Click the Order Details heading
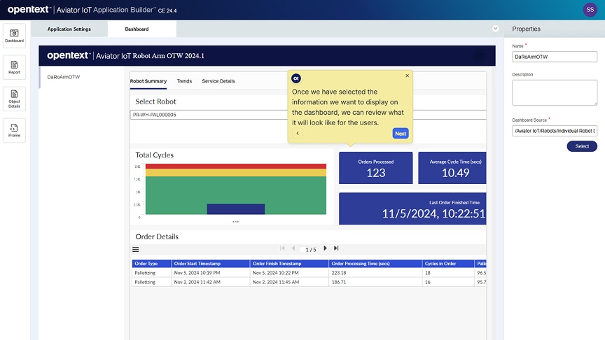 click(x=157, y=236)
